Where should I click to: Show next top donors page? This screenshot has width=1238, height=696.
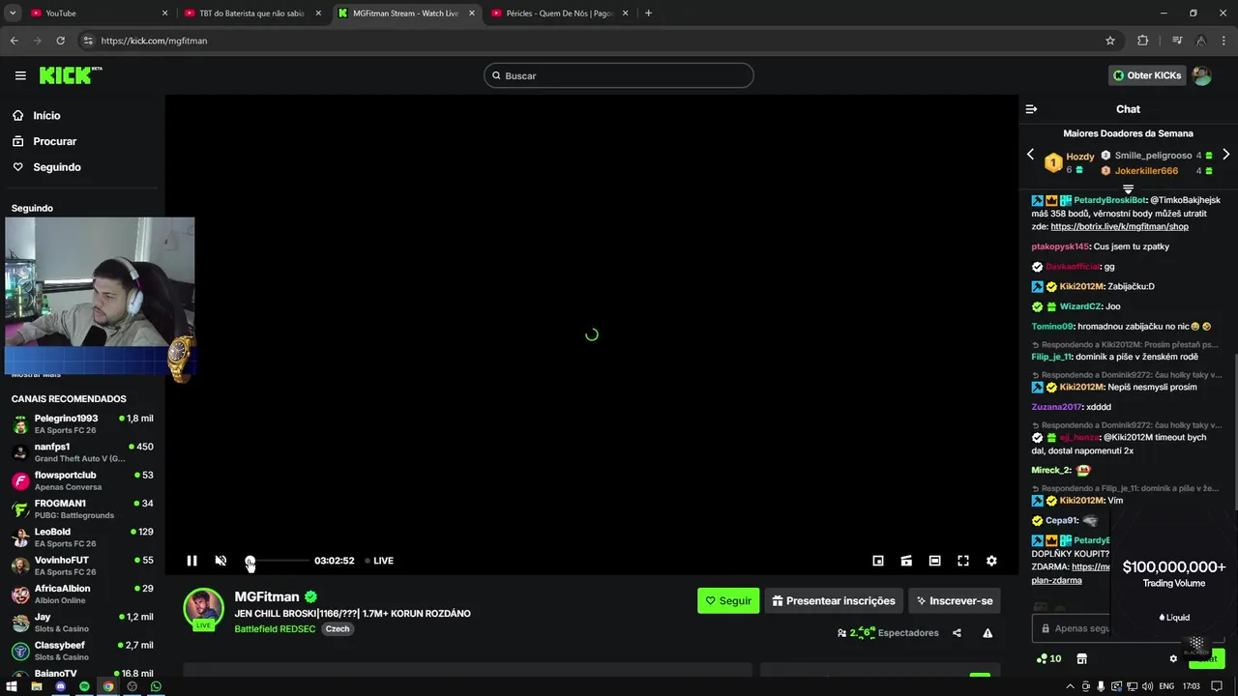1225,155
